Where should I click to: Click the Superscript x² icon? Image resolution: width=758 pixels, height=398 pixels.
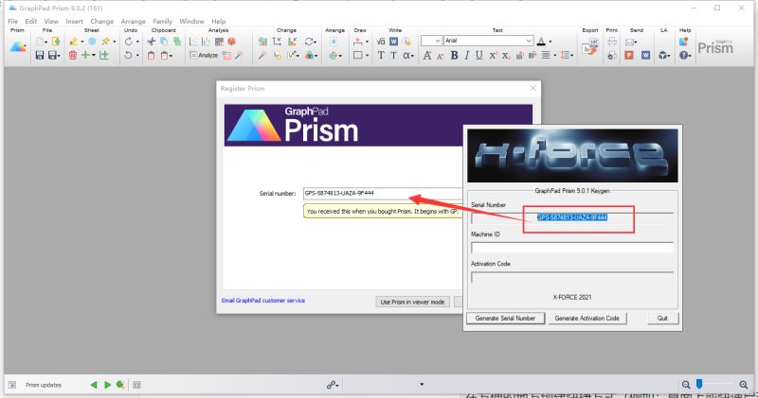coord(493,56)
